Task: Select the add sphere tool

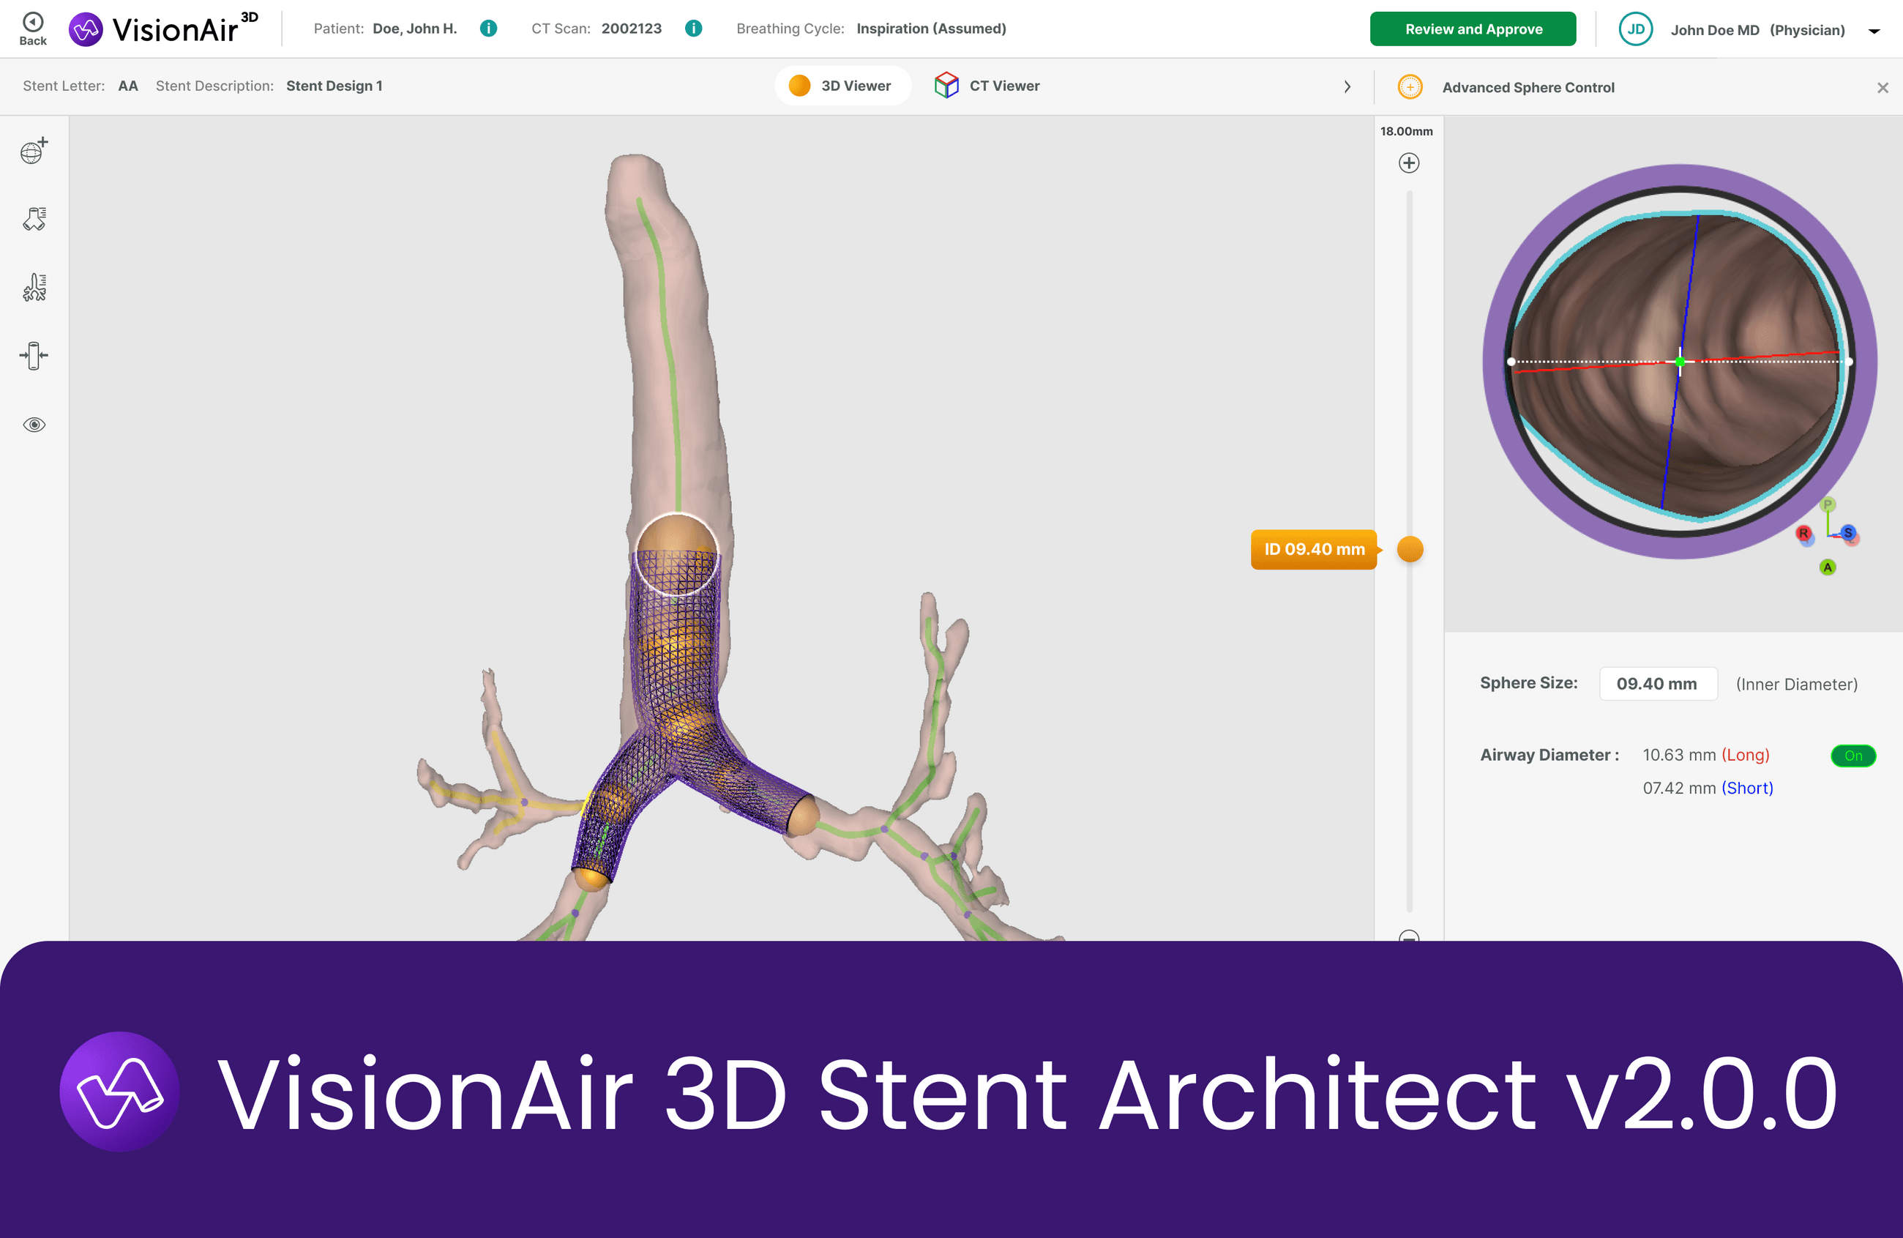Action: (34, 150)
